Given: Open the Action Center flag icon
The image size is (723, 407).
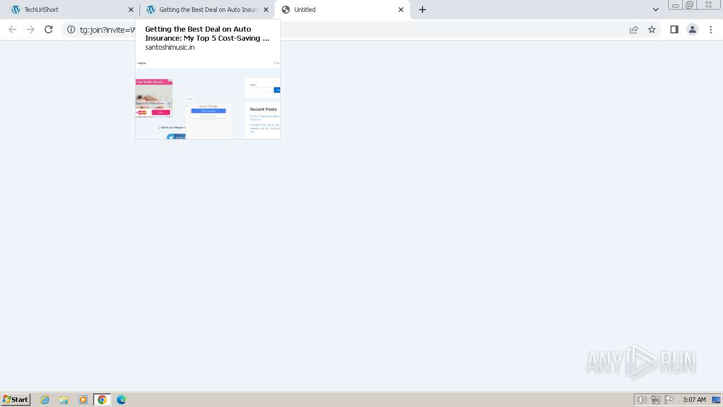Looking at the screenshot, I should click(669, 400).
